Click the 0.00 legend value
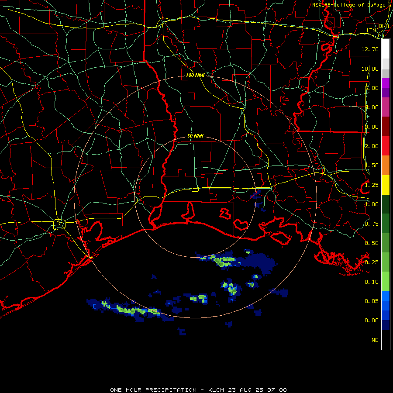 (x=372, y=321)
